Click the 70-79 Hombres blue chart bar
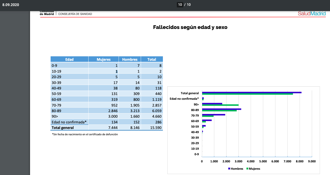 pos(214,114)
